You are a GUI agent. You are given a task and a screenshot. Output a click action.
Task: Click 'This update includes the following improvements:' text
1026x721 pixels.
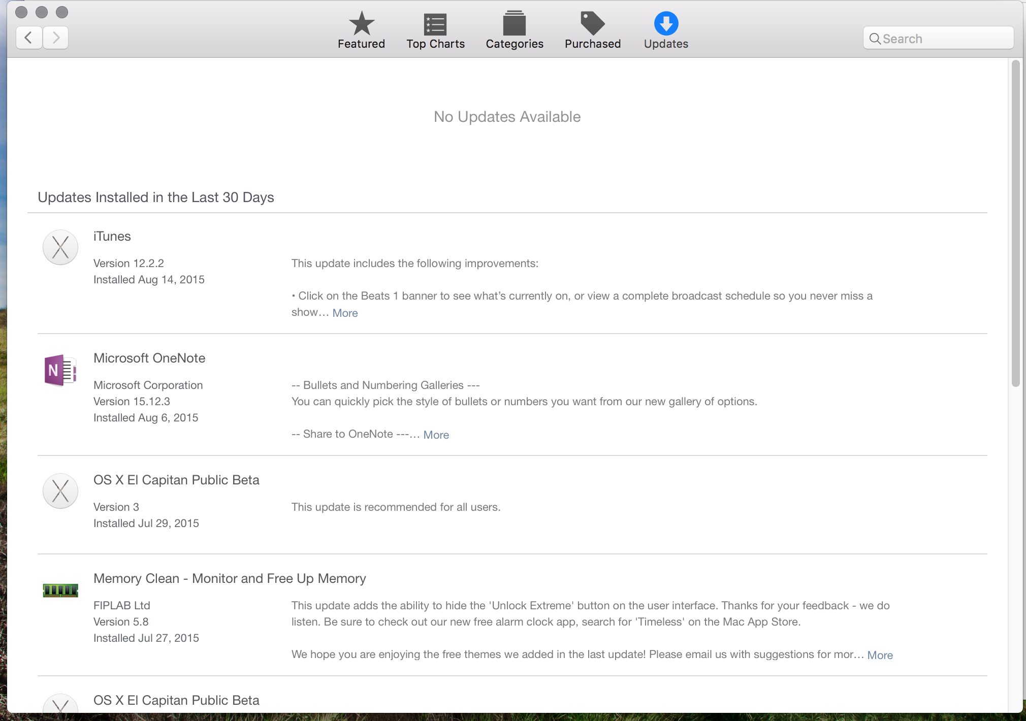[x=415, y=263]
